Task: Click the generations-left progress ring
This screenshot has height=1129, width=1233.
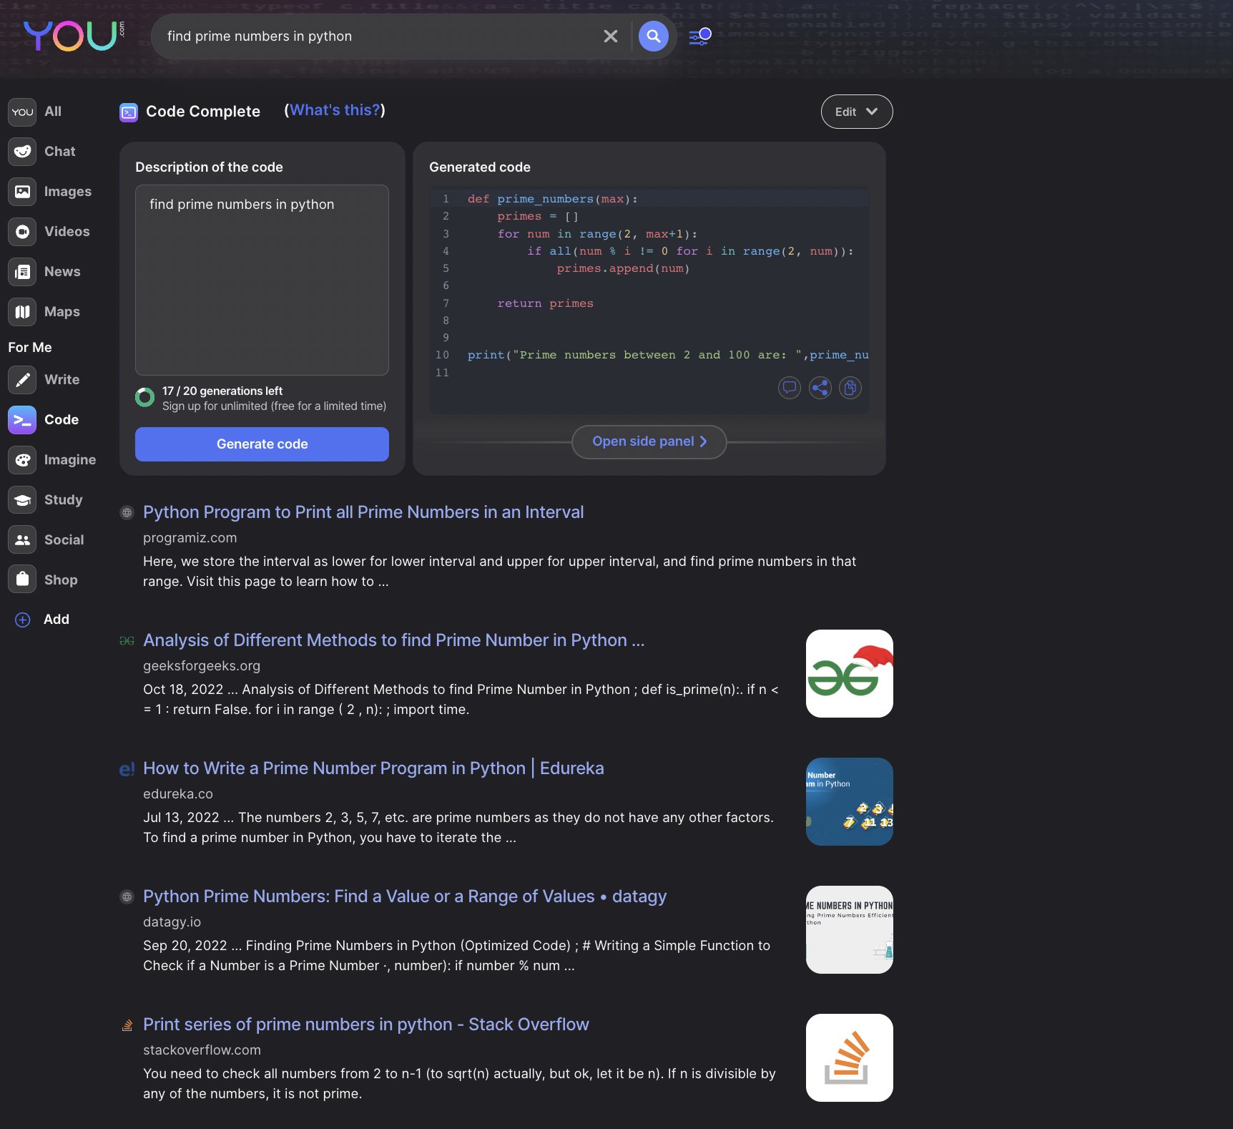Action: coord(145,397)
